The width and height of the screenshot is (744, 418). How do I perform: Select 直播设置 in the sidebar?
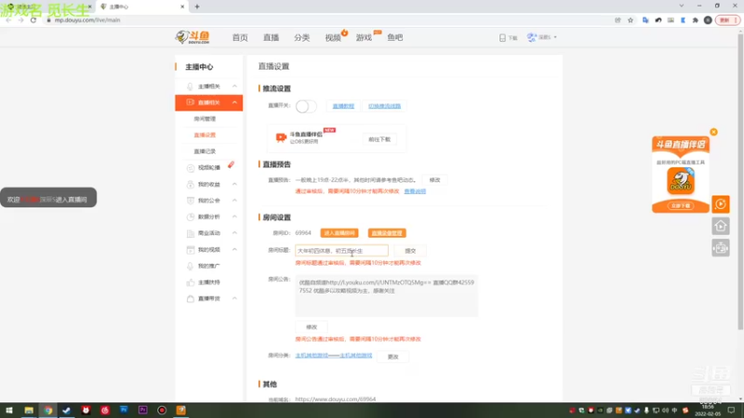coord(205,135)
